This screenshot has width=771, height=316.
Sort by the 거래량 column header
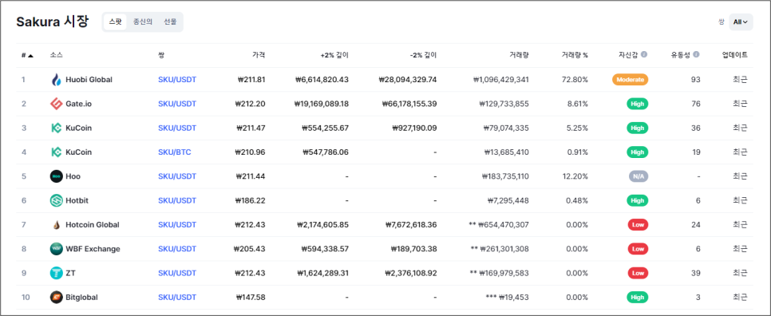(520, 55)
